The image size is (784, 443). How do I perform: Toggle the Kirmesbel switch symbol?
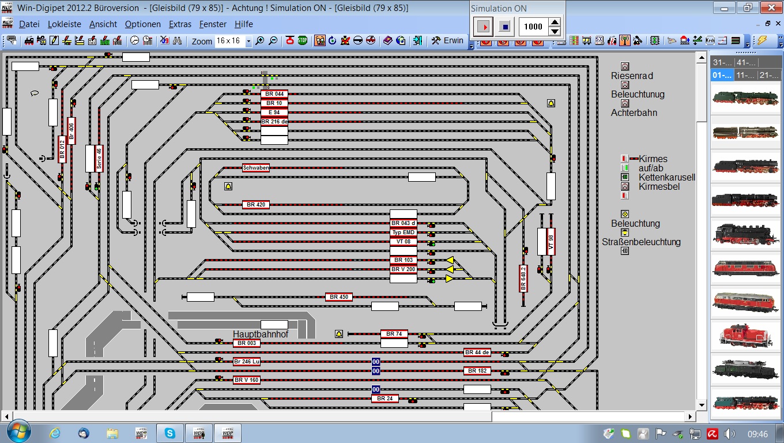[x=625, y=186]
